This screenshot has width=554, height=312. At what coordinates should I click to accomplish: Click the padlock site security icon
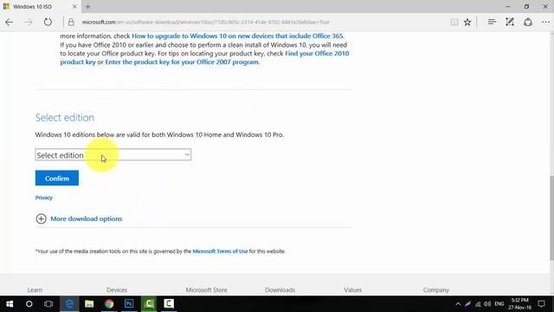(x=71, y=22)
